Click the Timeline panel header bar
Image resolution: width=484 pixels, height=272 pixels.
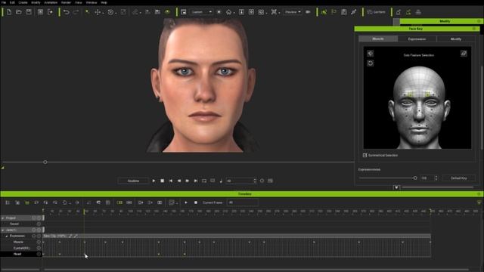(x=242, y=194)
